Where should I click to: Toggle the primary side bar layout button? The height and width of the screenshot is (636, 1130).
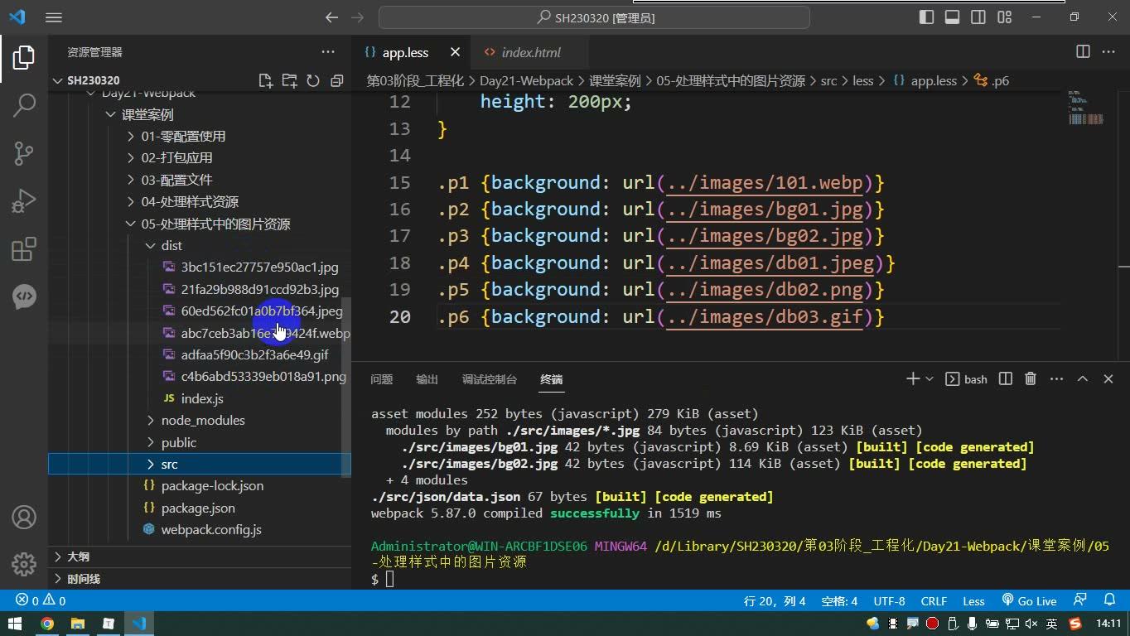927,17
